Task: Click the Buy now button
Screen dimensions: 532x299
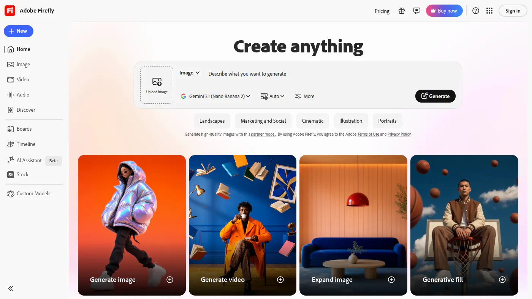Action: point(444,11)
